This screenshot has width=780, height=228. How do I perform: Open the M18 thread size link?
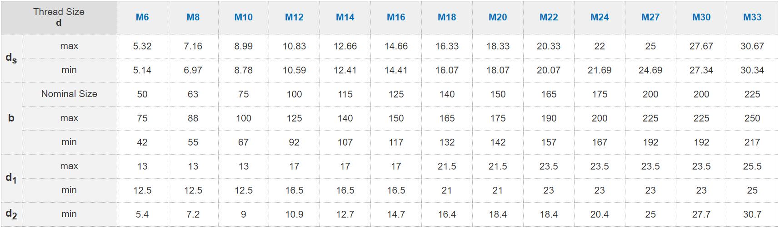click(447, 17)
